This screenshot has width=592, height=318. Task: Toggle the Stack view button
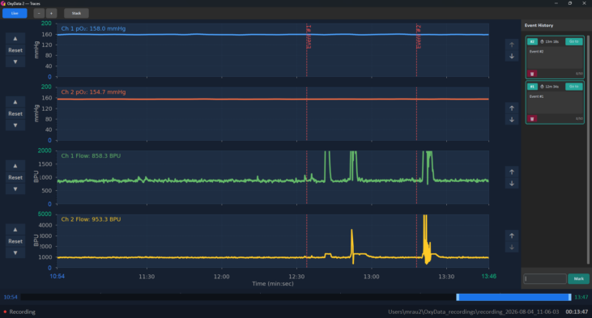76,13
